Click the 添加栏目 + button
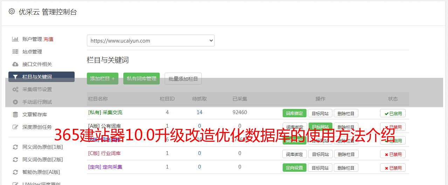The width and height of the screenshot is (448, 185). (x=103, y=79)
